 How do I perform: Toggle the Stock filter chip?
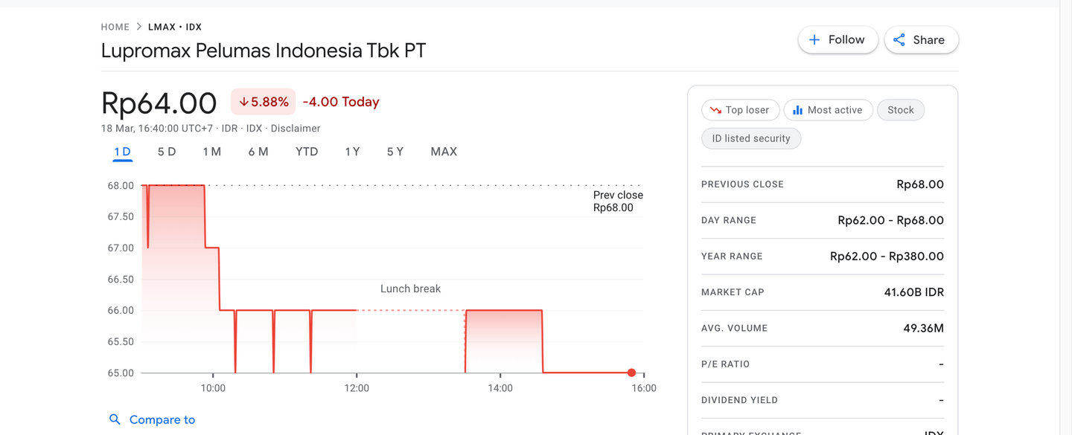(x=901, y=109)
